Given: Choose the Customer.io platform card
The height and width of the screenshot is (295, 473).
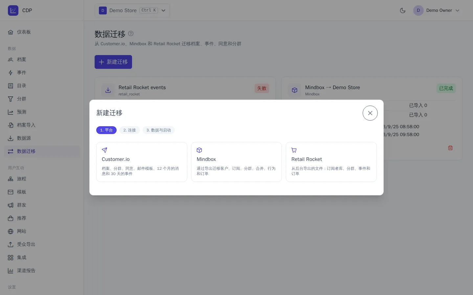Looking at the screenshot, I should (142, 162).
